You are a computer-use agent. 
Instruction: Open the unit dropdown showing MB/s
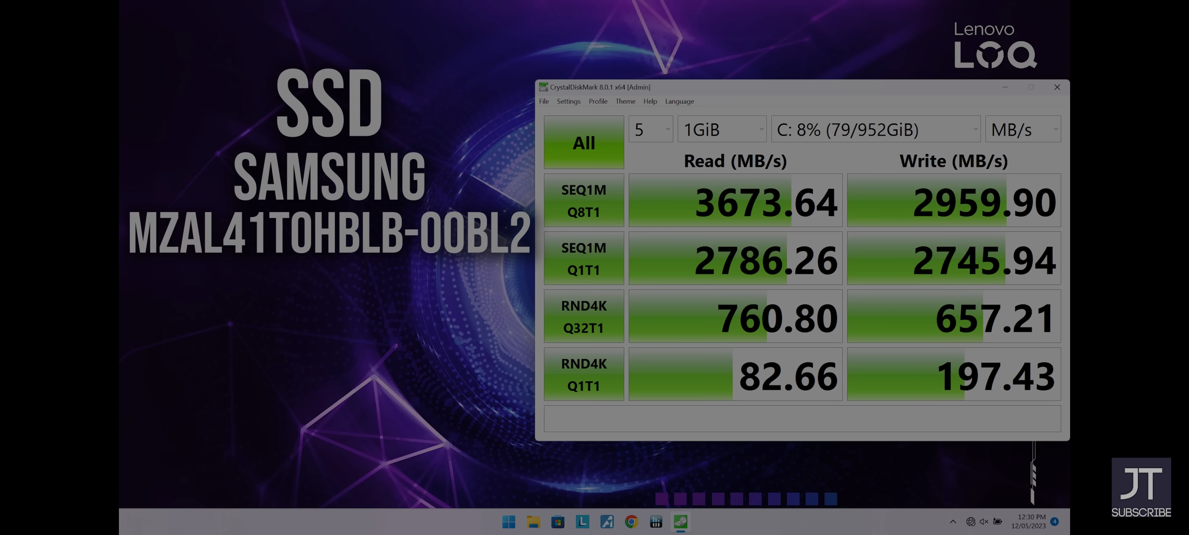click(1023, 129)
